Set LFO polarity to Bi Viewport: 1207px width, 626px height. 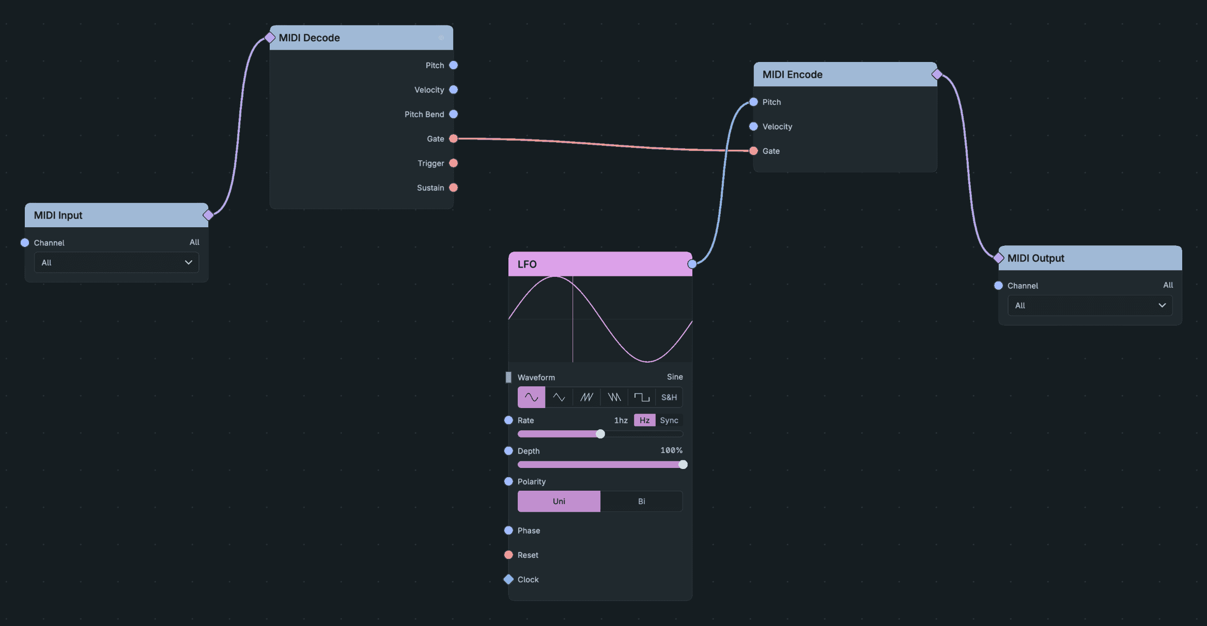click(641, 502)
